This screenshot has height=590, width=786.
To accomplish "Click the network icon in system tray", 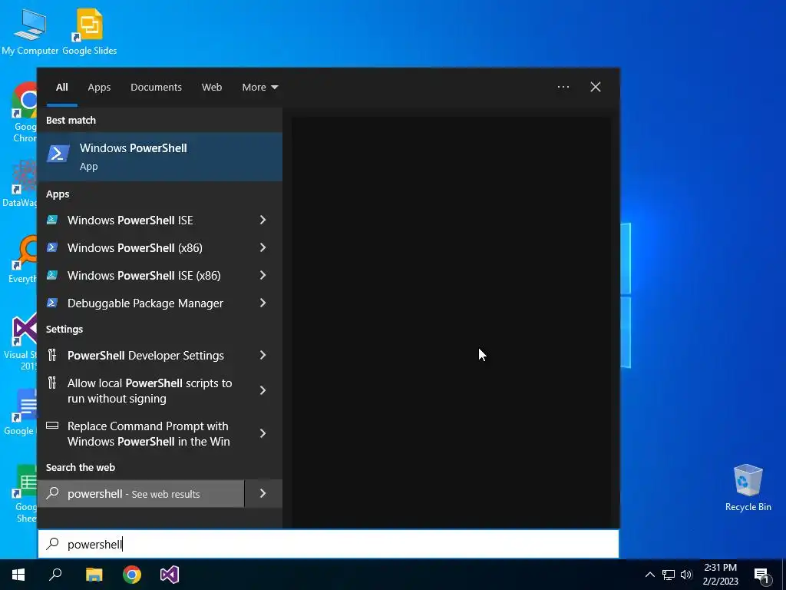I will (669, 575).
